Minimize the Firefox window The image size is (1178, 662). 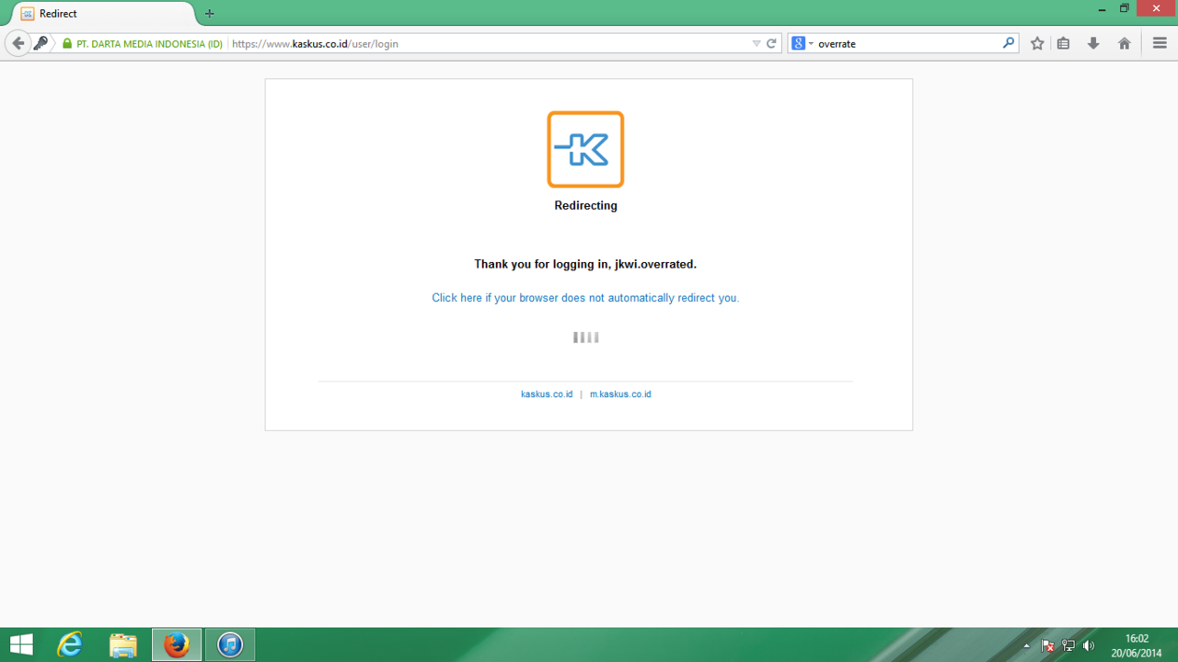tap(1102, 9)
